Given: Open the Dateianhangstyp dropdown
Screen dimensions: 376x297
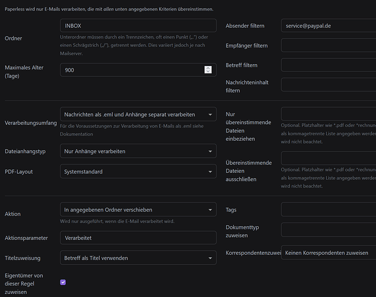Looking at the screenshot, I should pyautogui.click(x=138, y=151).
